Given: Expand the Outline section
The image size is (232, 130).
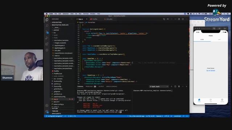Looking at the screenshot, I should click(x=55, y=108).
